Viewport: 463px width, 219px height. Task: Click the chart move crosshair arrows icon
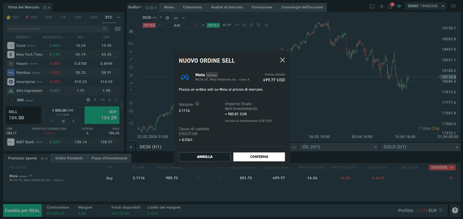[266, 25]
